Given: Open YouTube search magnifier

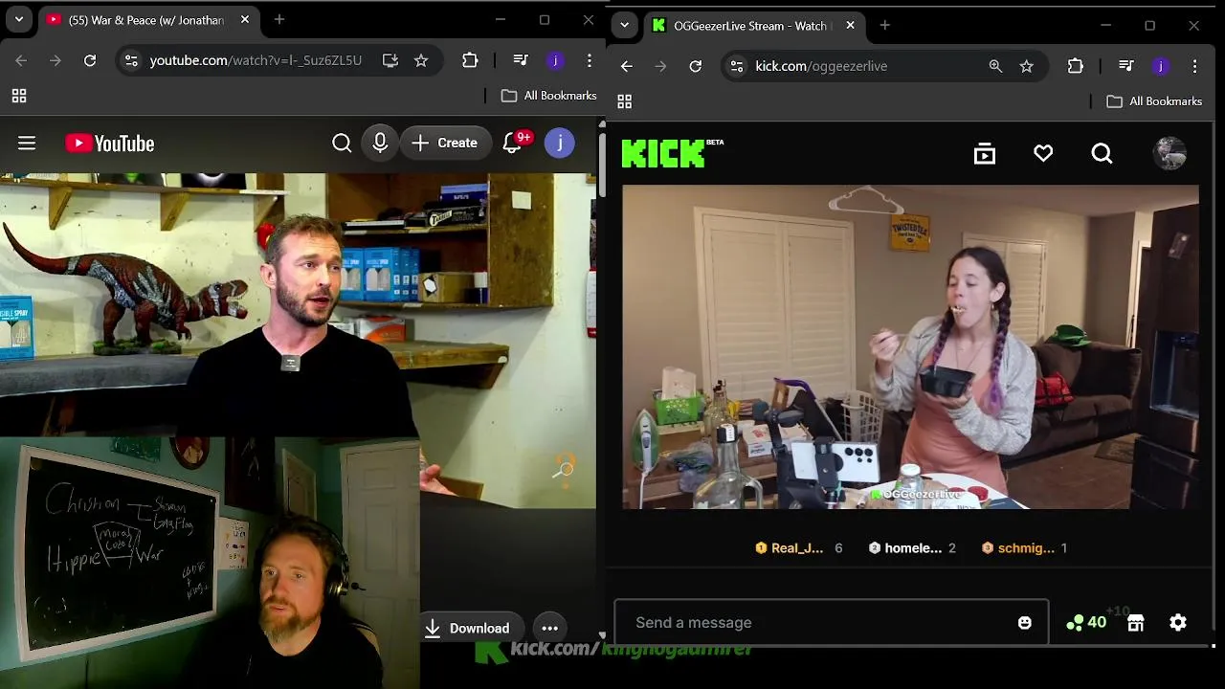Looking at the screenshot, I should pos(342,144).
